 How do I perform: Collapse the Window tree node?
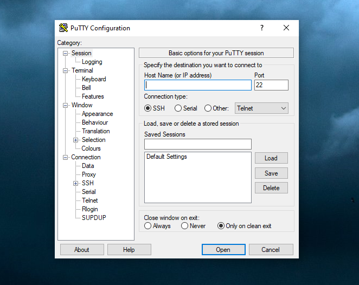pyautogui.click(x=65, y=106)
